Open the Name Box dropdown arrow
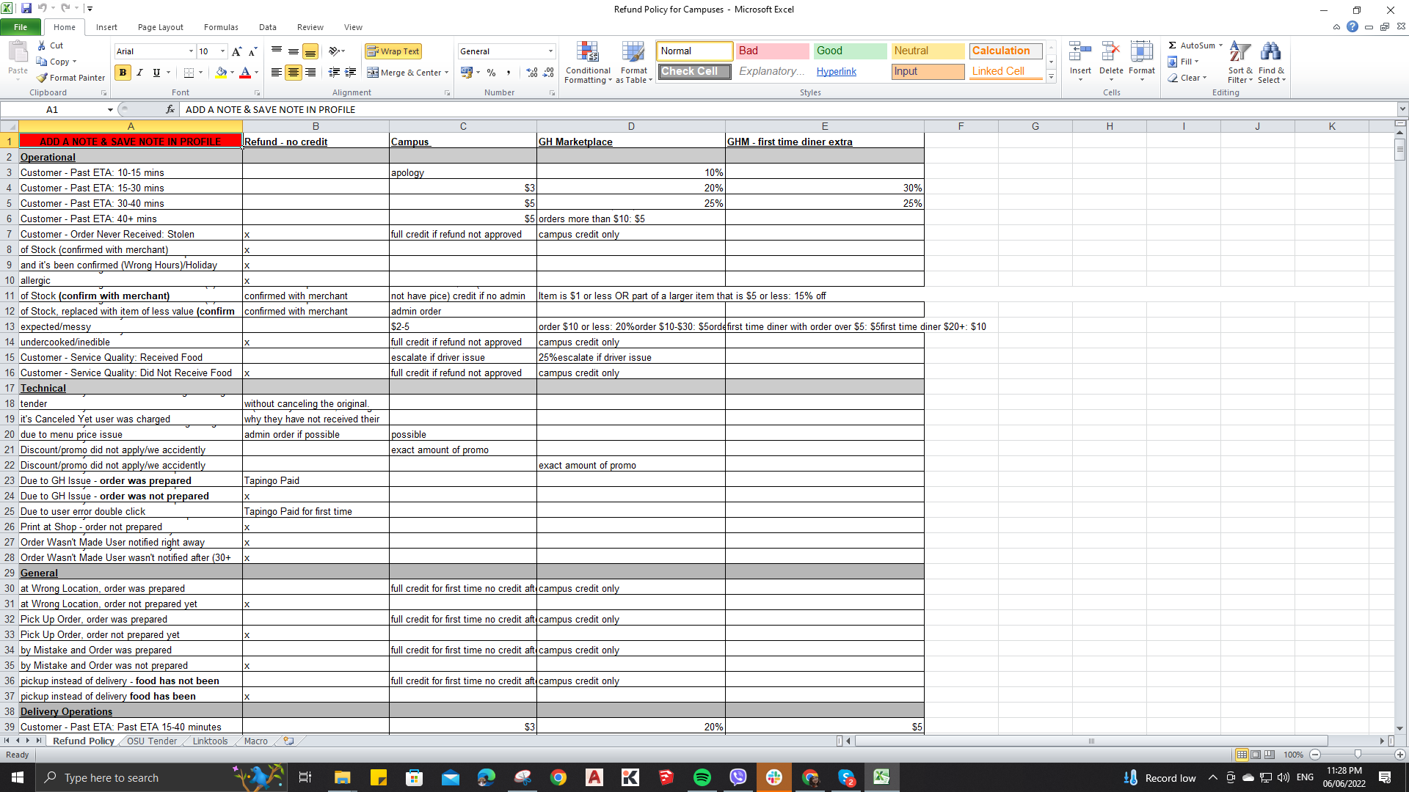Image resolution: width=1409 pixels, height=792 pixels. click(x=110, y=109)
